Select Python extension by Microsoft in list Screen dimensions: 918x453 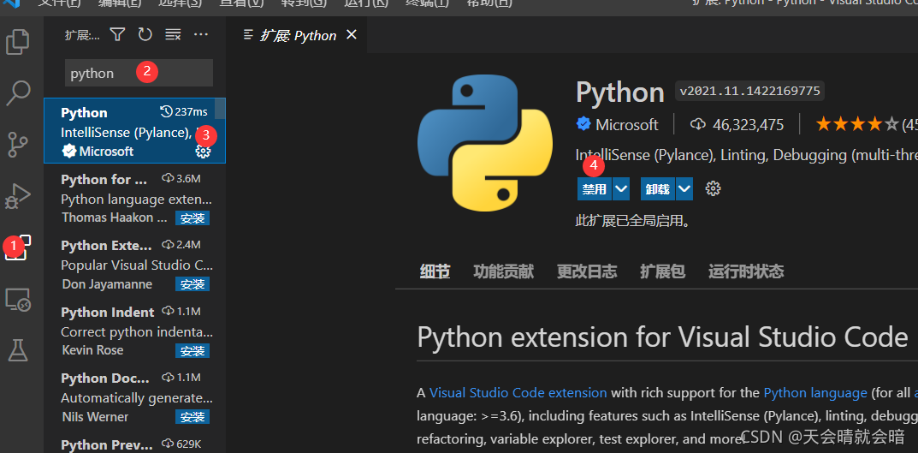click(134, 131)
